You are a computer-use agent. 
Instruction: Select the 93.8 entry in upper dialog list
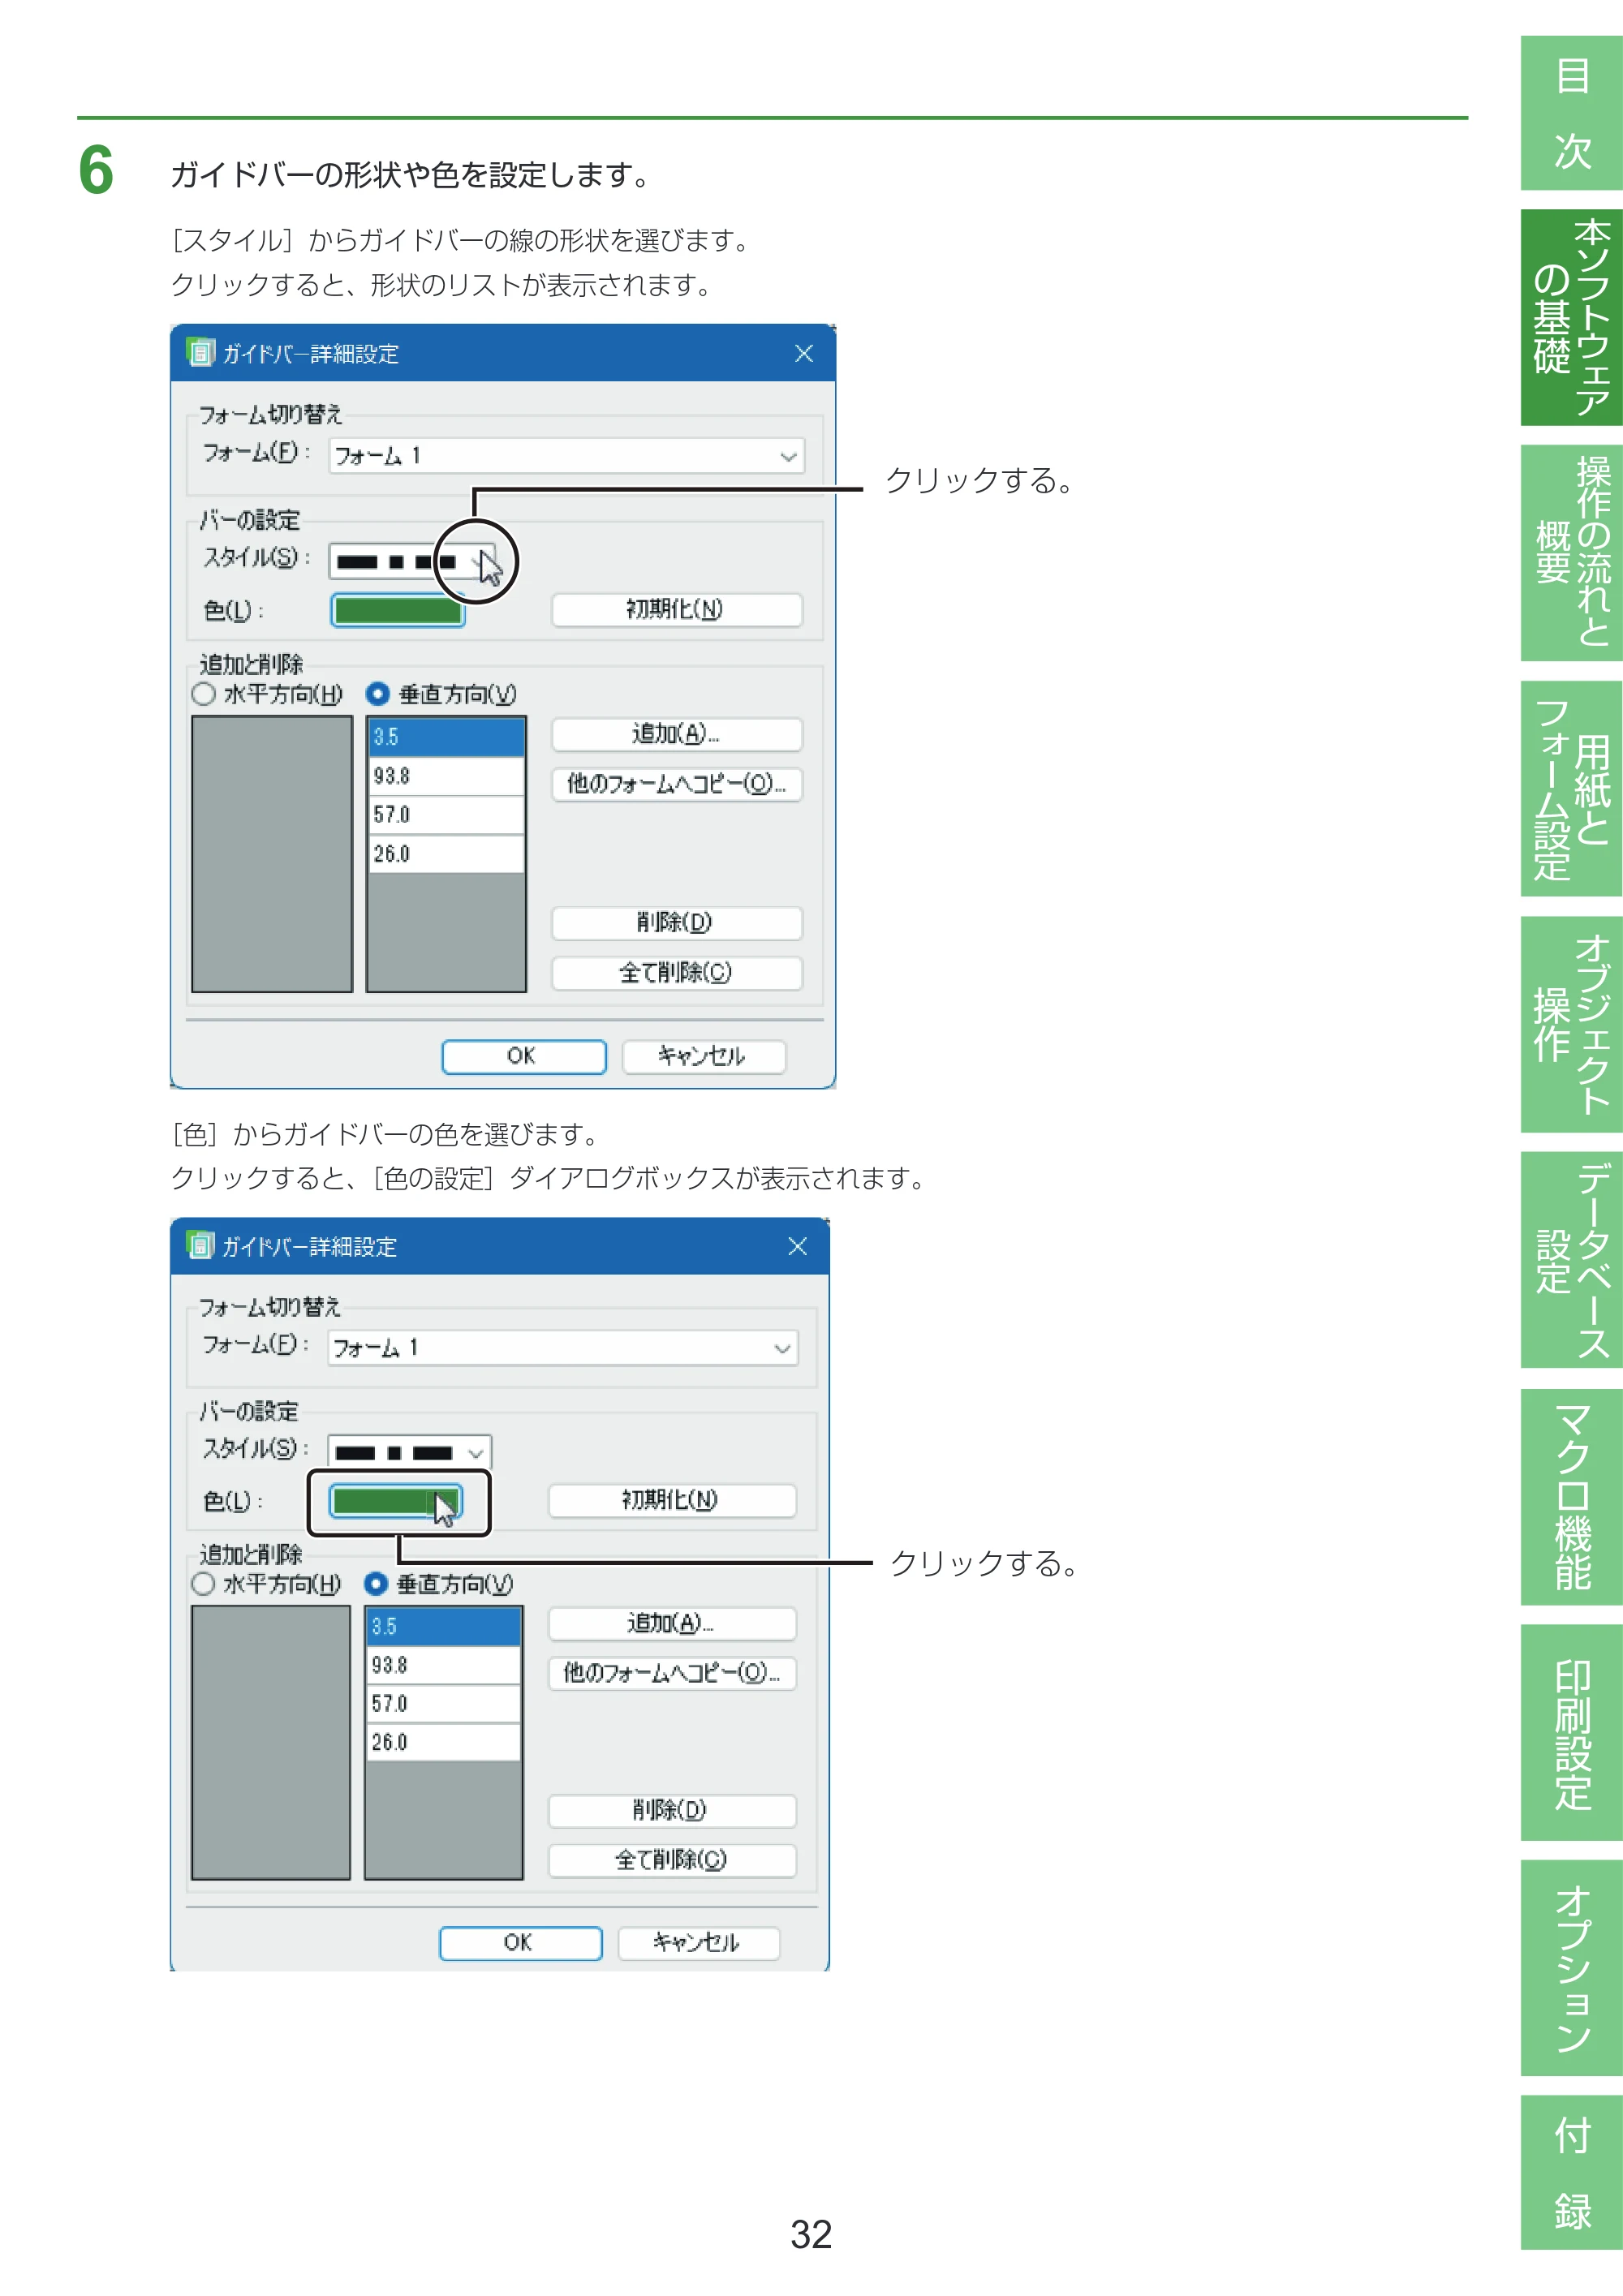pos(446,776)
